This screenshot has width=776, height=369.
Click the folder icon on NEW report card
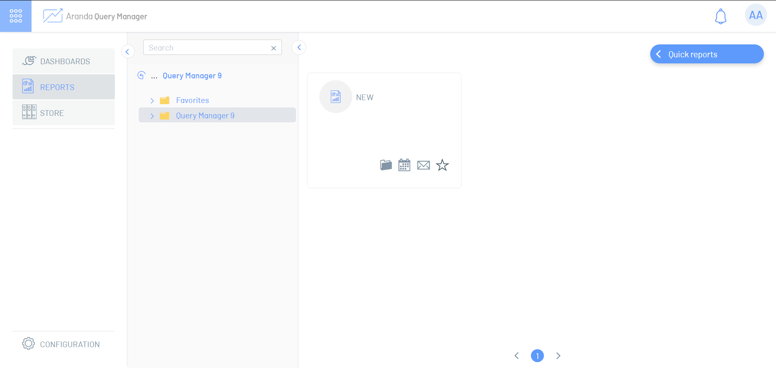point(386,165)
